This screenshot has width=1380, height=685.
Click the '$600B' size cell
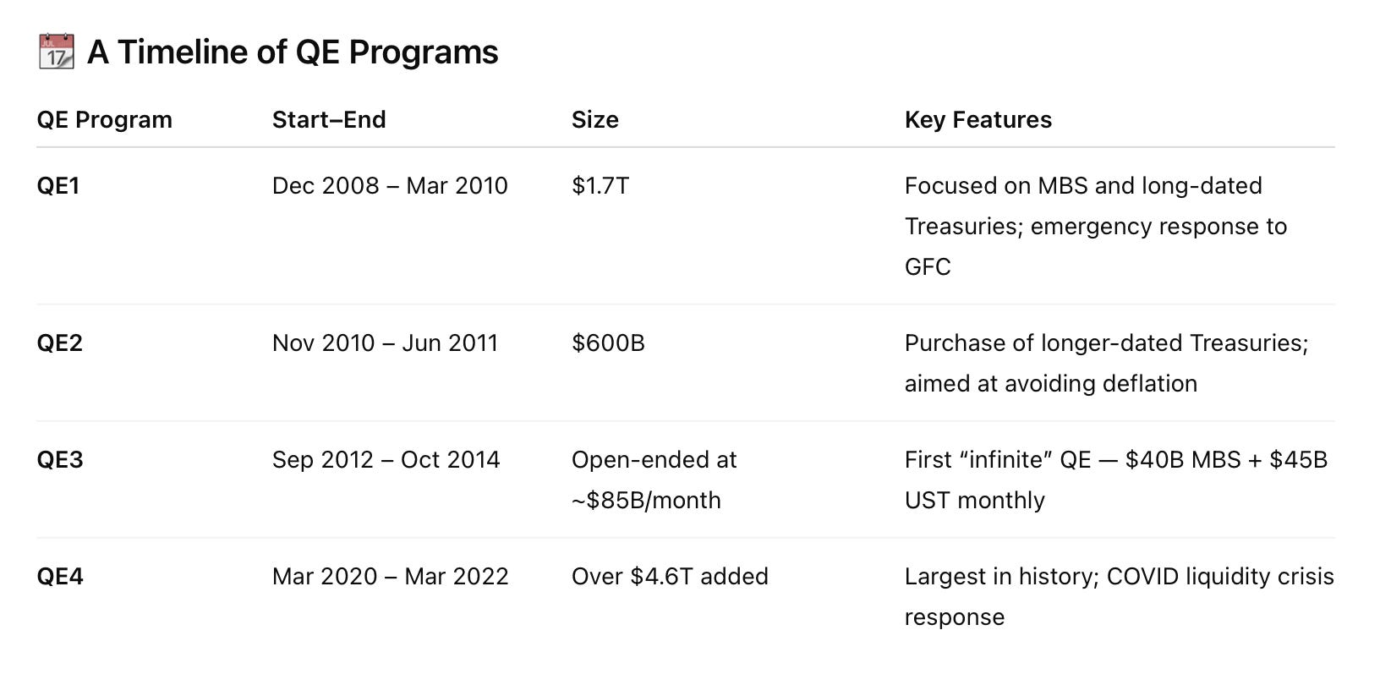point(608,343)
